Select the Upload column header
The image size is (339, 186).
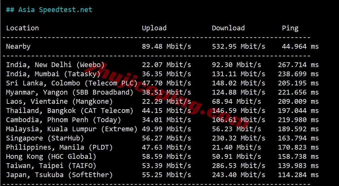point(154,28)
